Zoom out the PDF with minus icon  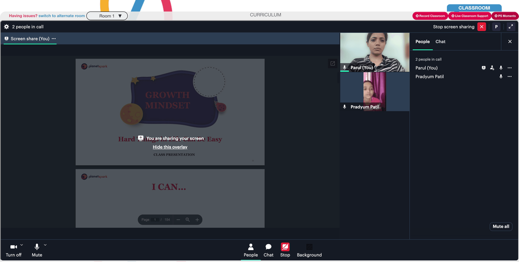pos(178,219)
